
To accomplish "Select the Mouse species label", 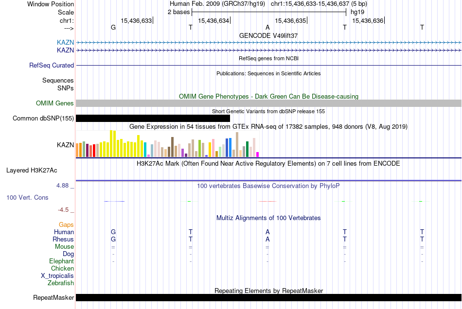I will point(64,247).
